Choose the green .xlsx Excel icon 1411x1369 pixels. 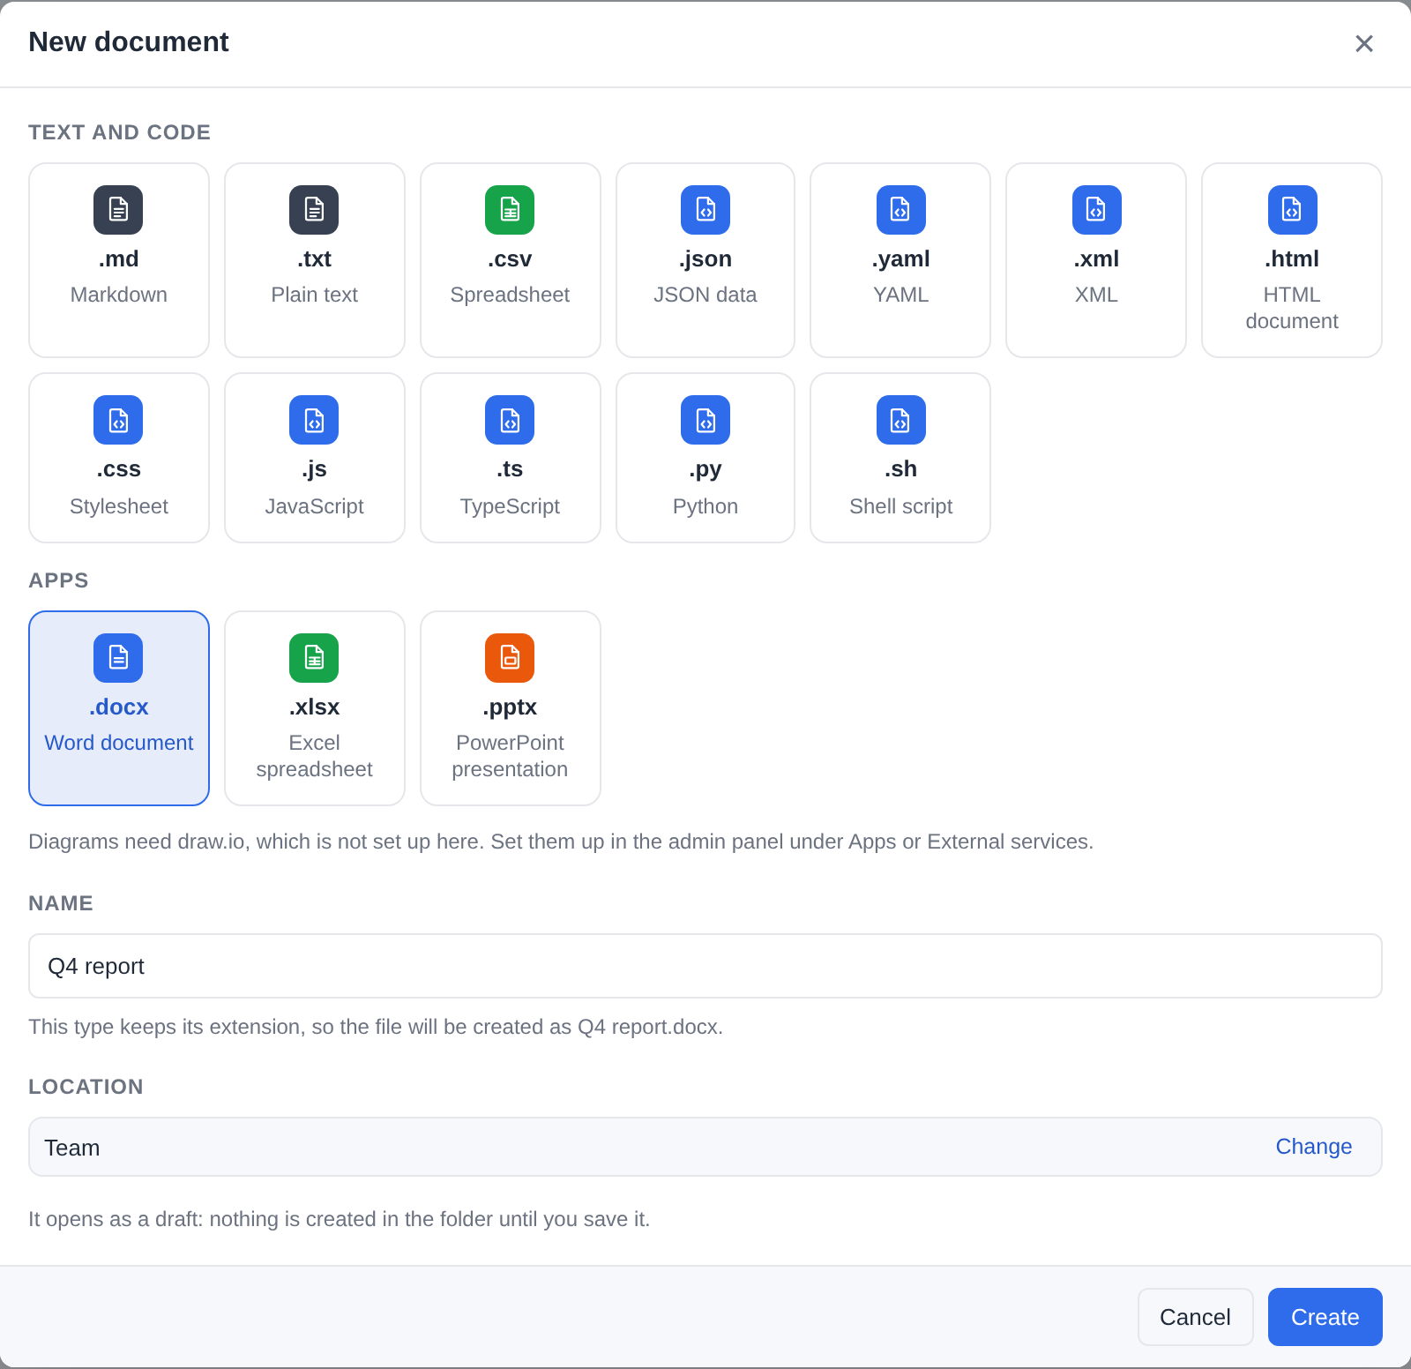tap(314, 658)
